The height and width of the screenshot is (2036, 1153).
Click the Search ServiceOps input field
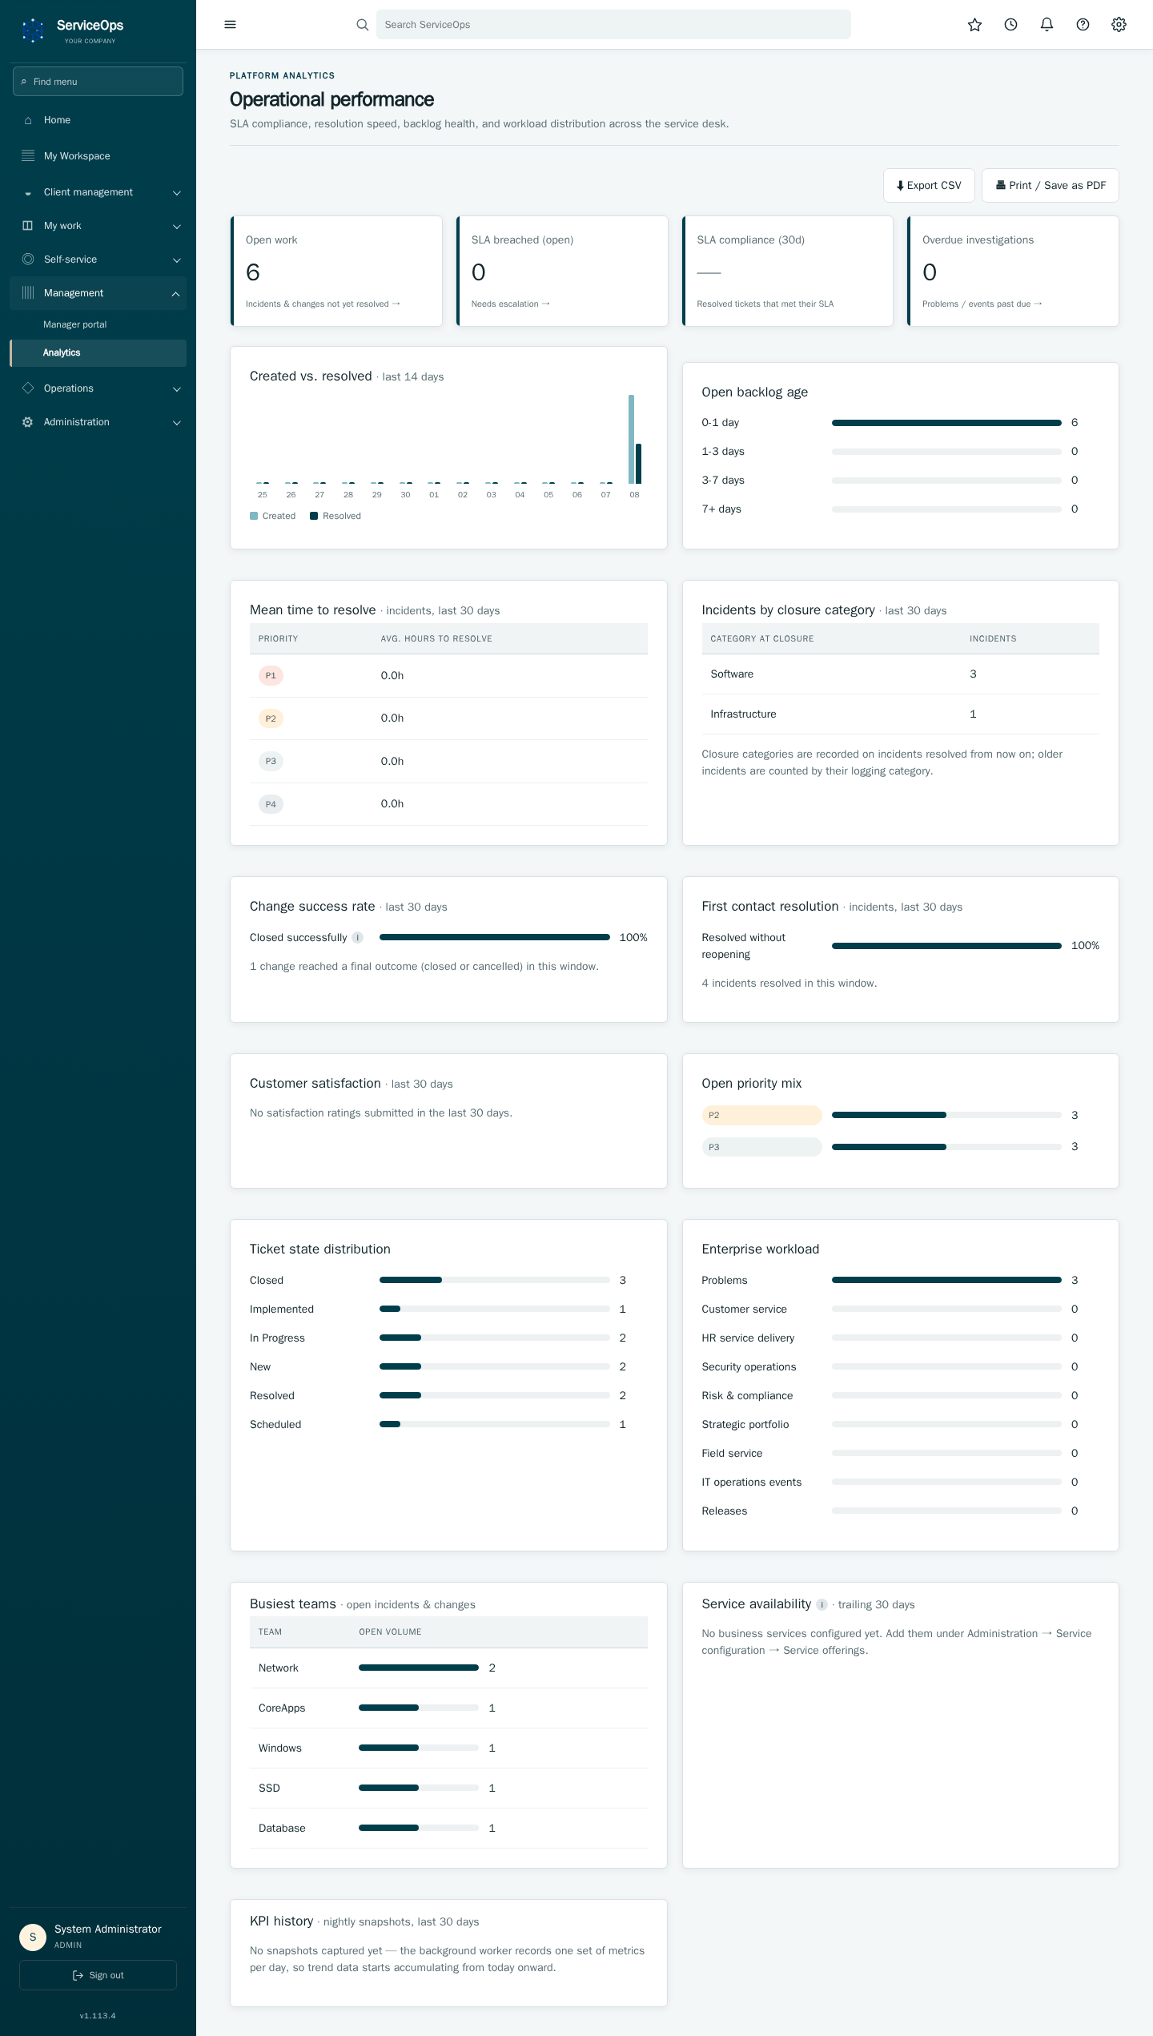pyautogui.click(x=613, y=25)
